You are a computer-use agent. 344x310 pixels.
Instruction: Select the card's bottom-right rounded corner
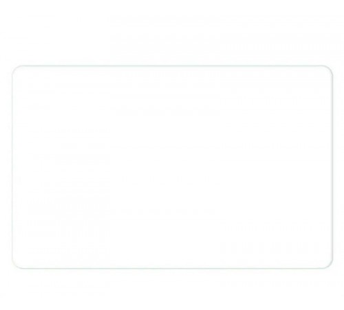coord(329,265)
